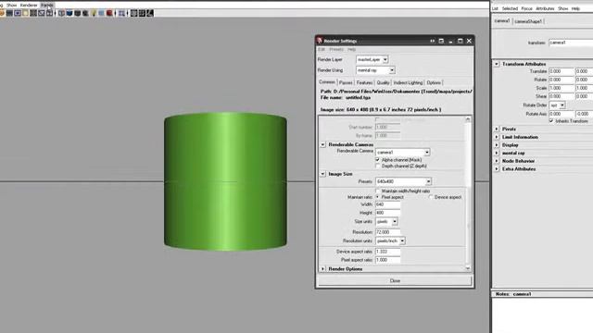Click the Height input field
Image resolution: width=593 pixels, height=333 pixels.
click(387, 213)
